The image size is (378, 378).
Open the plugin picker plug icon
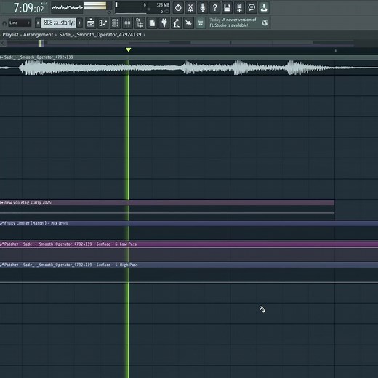(x=164, y=23)
